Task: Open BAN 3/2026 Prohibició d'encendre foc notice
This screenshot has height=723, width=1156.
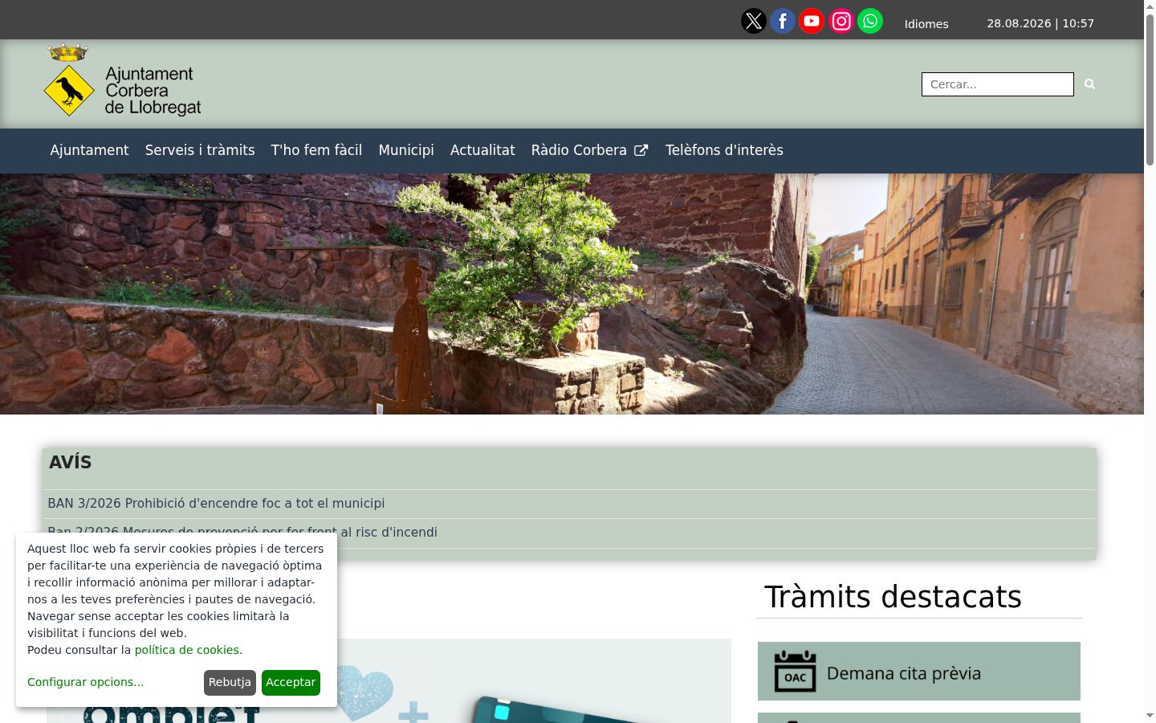Action: pos(216,504)
